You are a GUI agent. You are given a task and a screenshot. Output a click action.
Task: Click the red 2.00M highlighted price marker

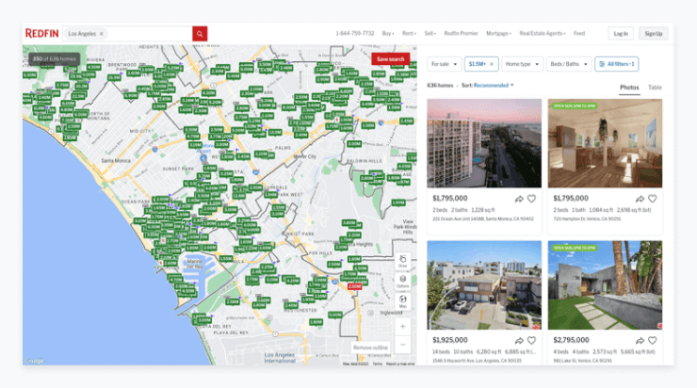pyautogui.click(x=356, y=284)
